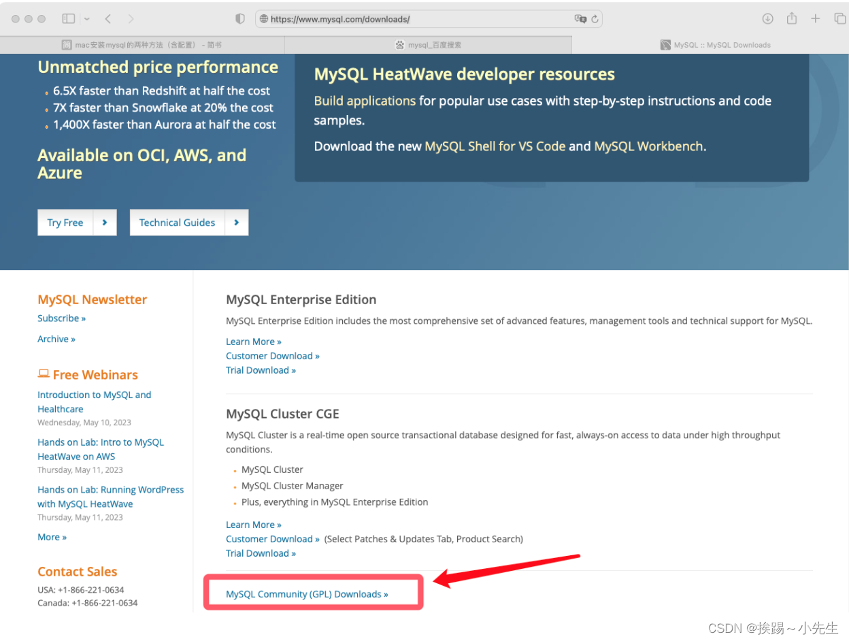Toggle the Safari sidebar
Screen dimensions: 849x641
pos(68,18)
